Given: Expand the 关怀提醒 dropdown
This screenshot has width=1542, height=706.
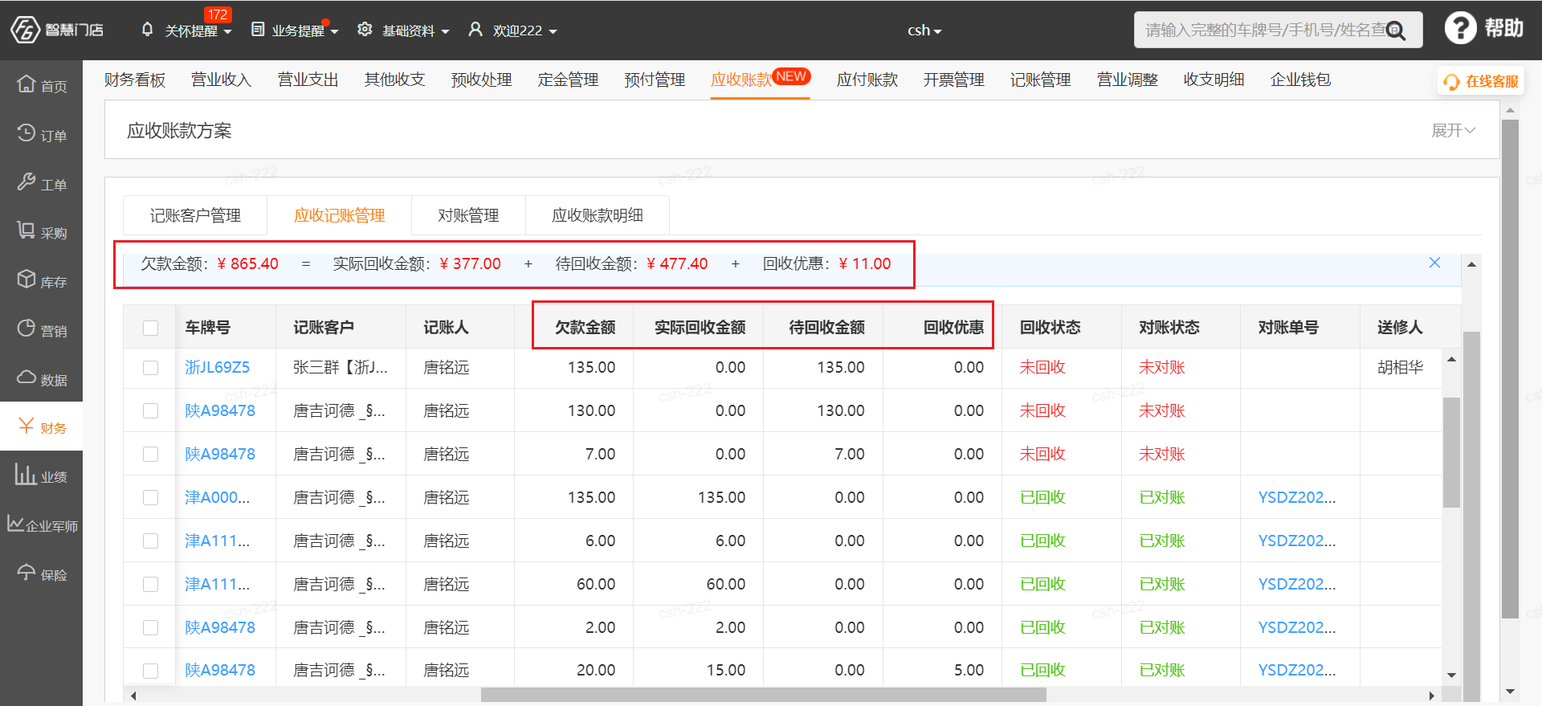Looking at the screenshot, I should (227, 31).
